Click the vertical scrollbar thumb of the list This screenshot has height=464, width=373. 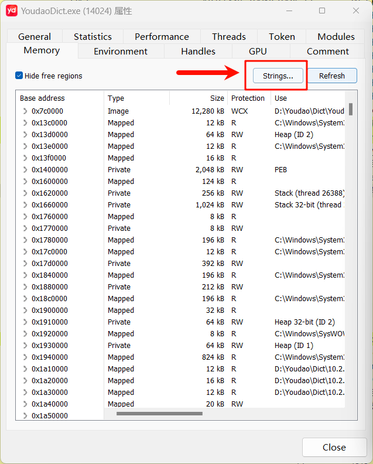351,109
